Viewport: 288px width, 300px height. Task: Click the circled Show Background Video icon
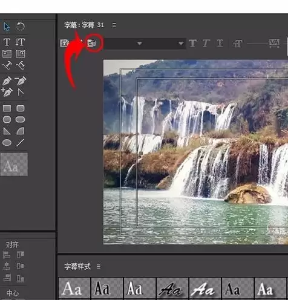tap(92, 43)
